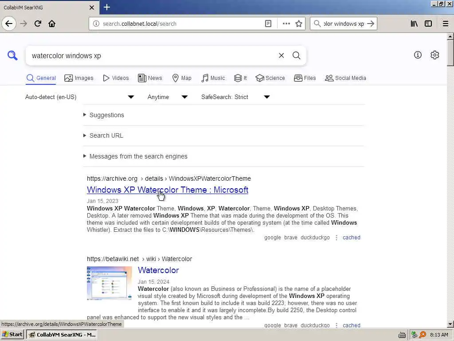Select the General category tab
454x341 pixels.
41,78
